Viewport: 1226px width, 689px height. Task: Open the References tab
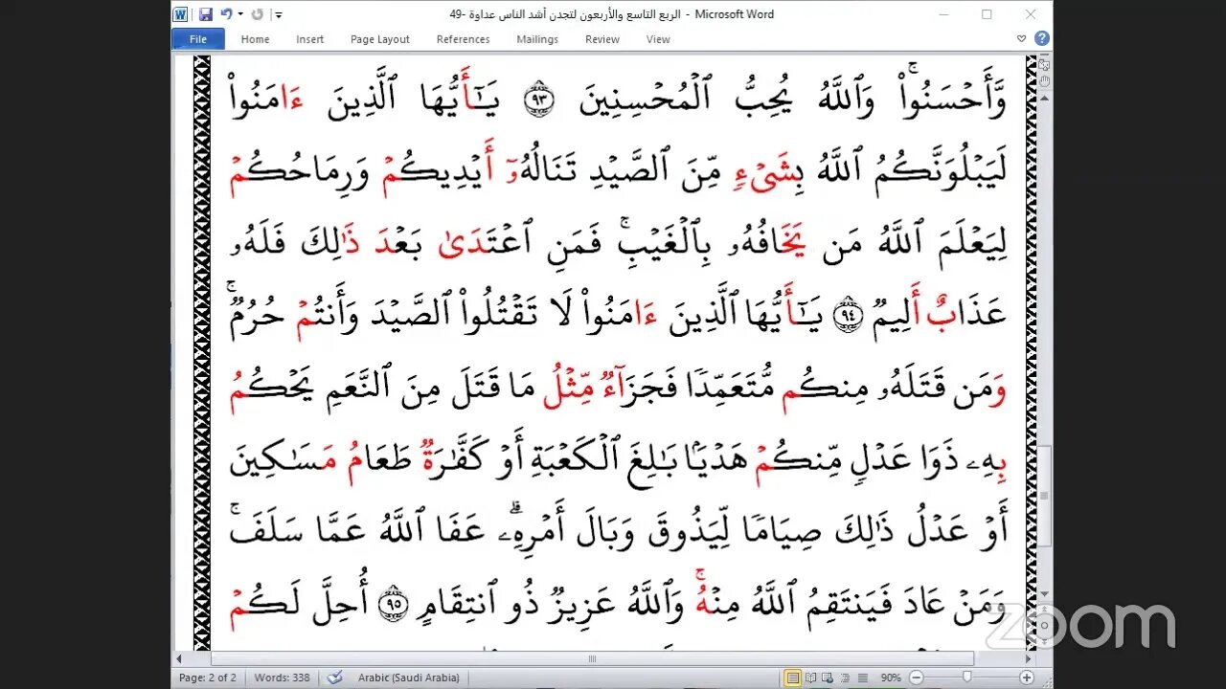pos(463,39)
